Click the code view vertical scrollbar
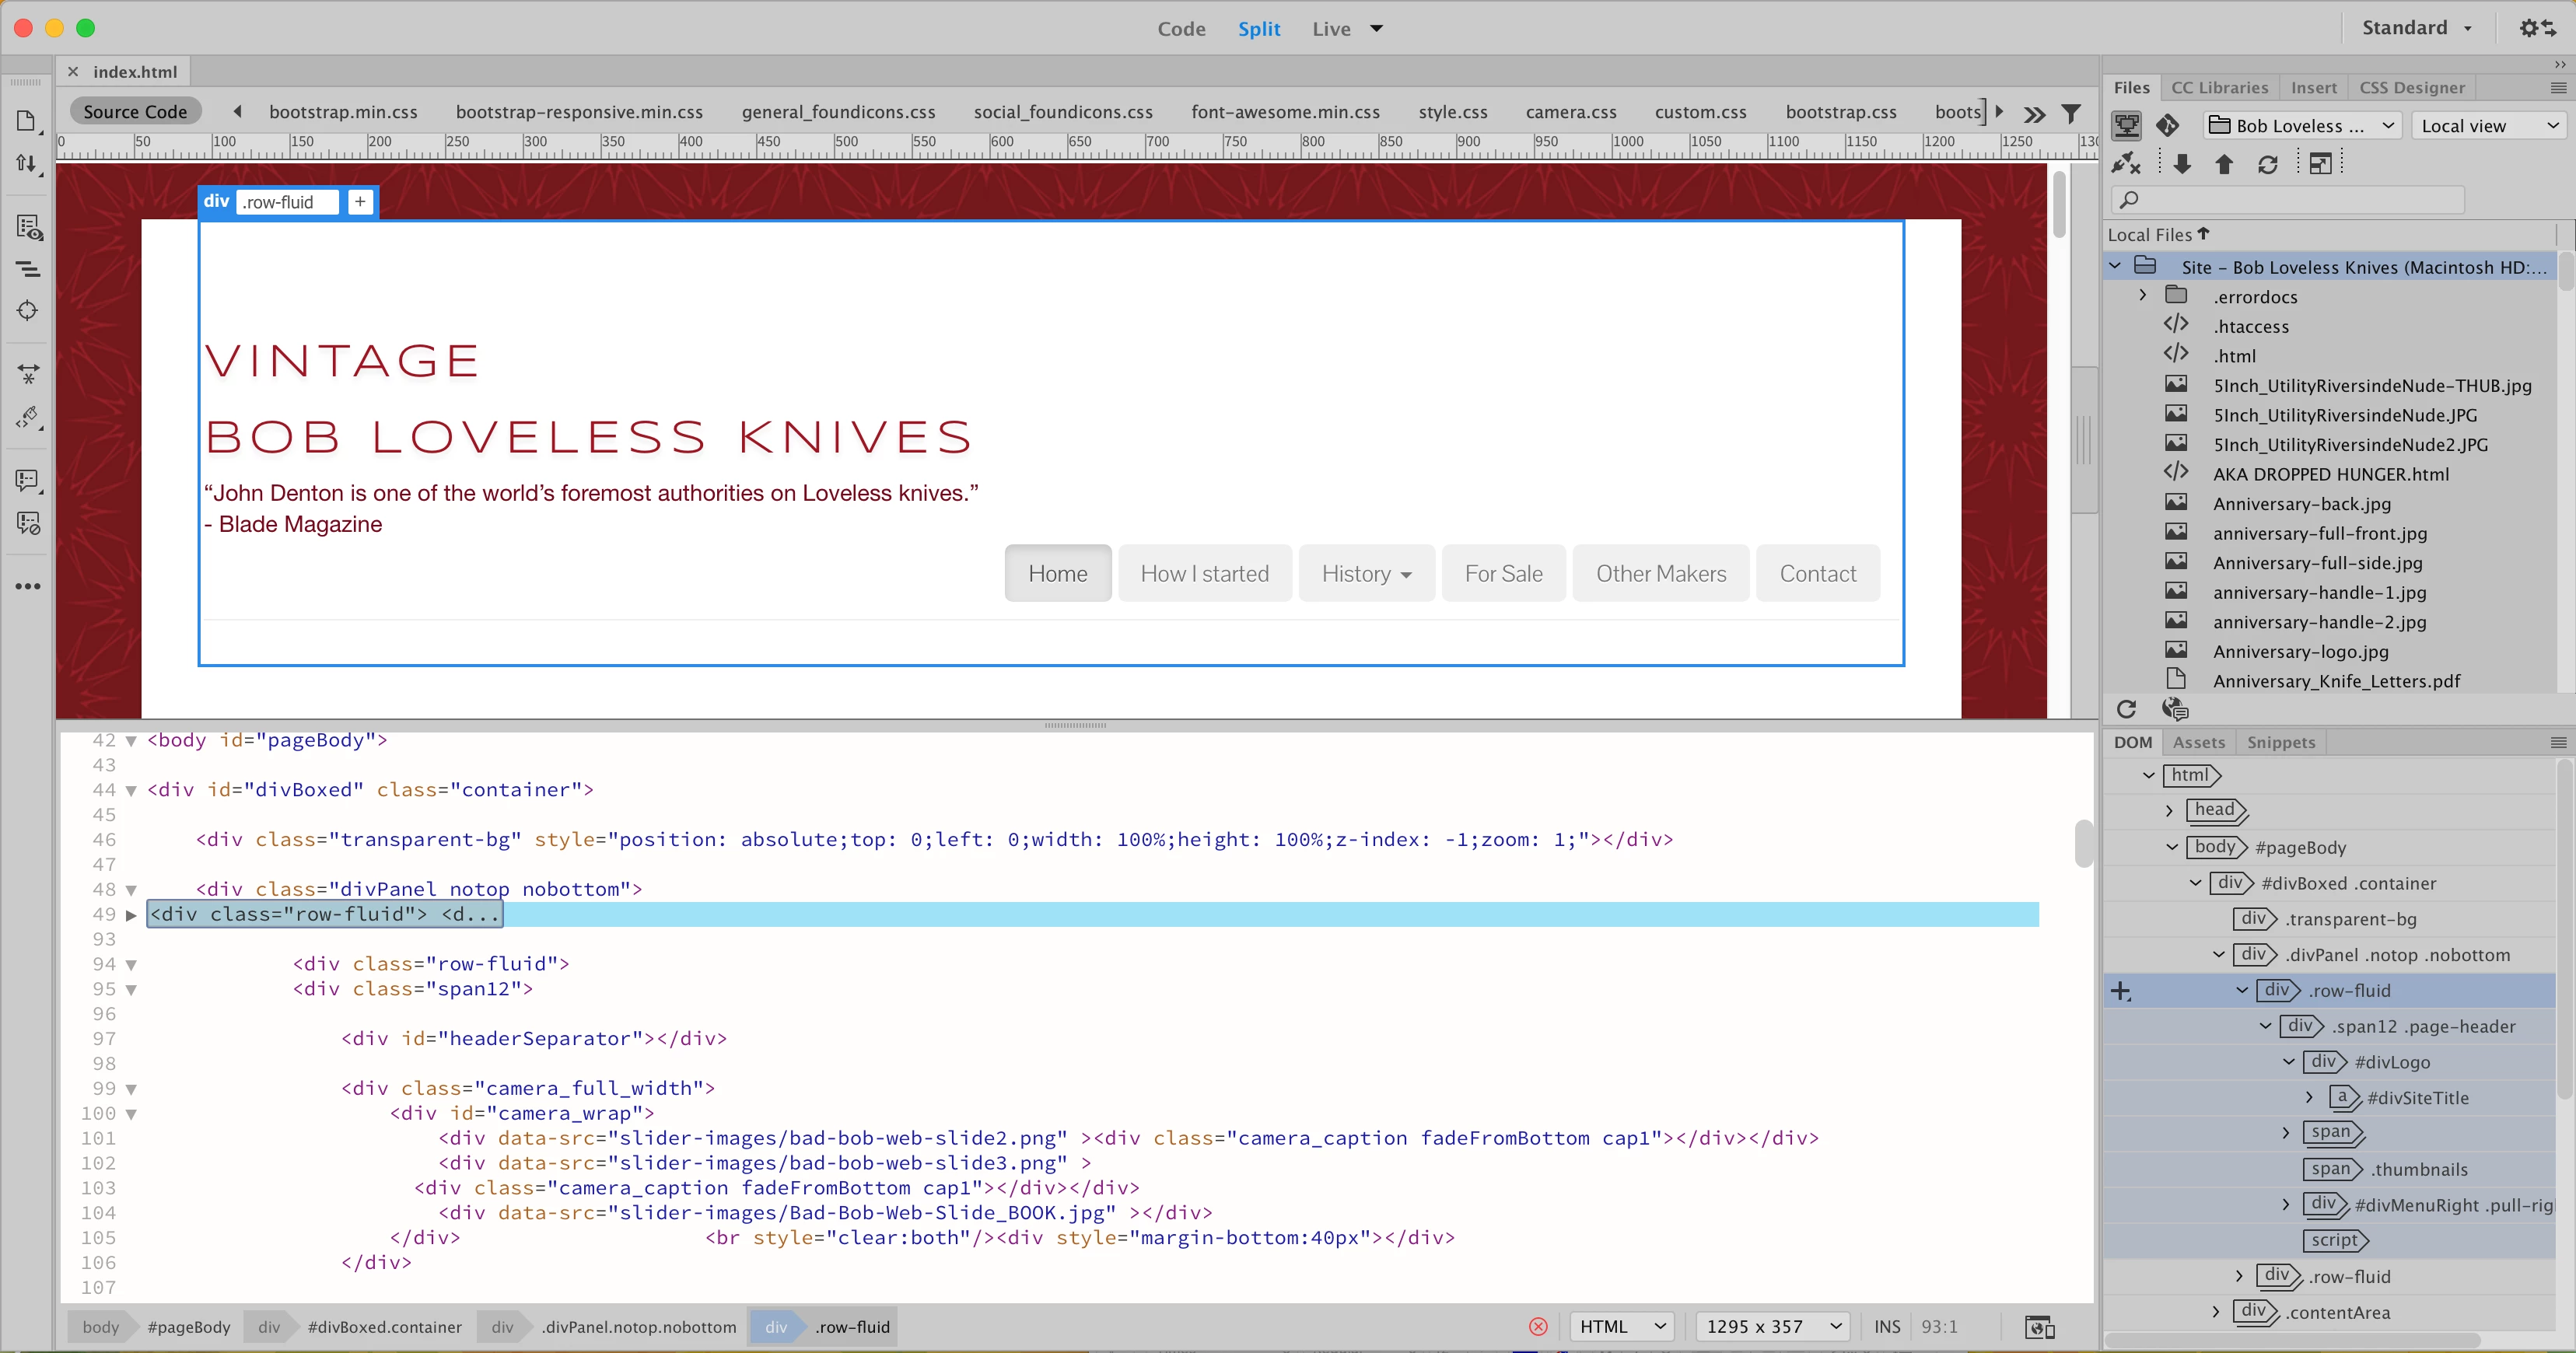Viewport: 2576px width, 1353px height. point(2083,845)
